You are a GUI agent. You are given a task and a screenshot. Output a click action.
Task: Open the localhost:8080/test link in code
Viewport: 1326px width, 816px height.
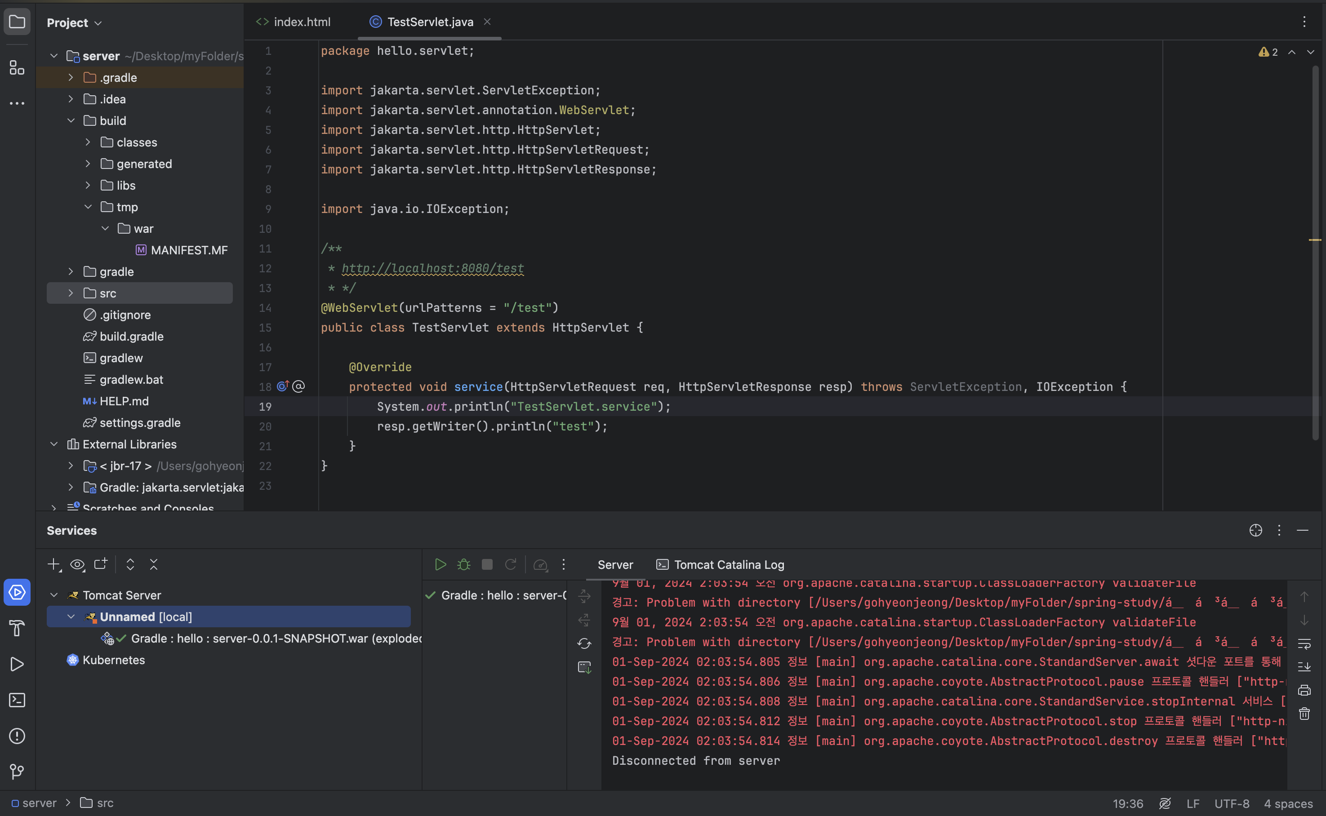[432, 268]
